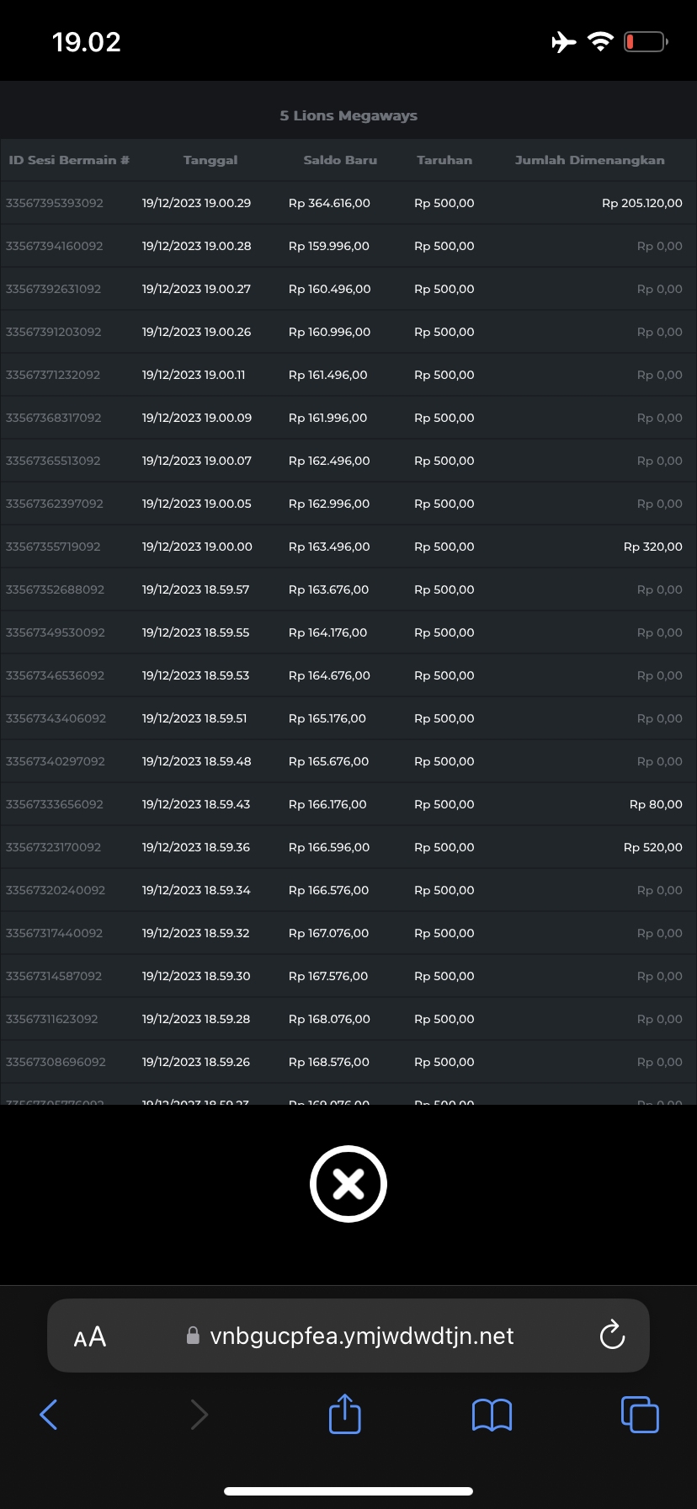Screen dimensions: 697x1509
Task: Select the ID Sesi Bermain # header
Action: point(69,160)
